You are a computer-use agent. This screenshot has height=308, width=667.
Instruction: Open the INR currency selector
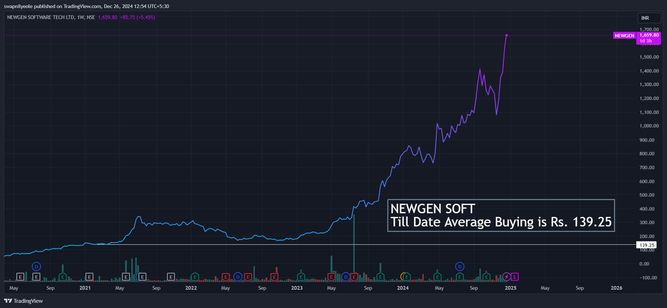pos(649,18)
